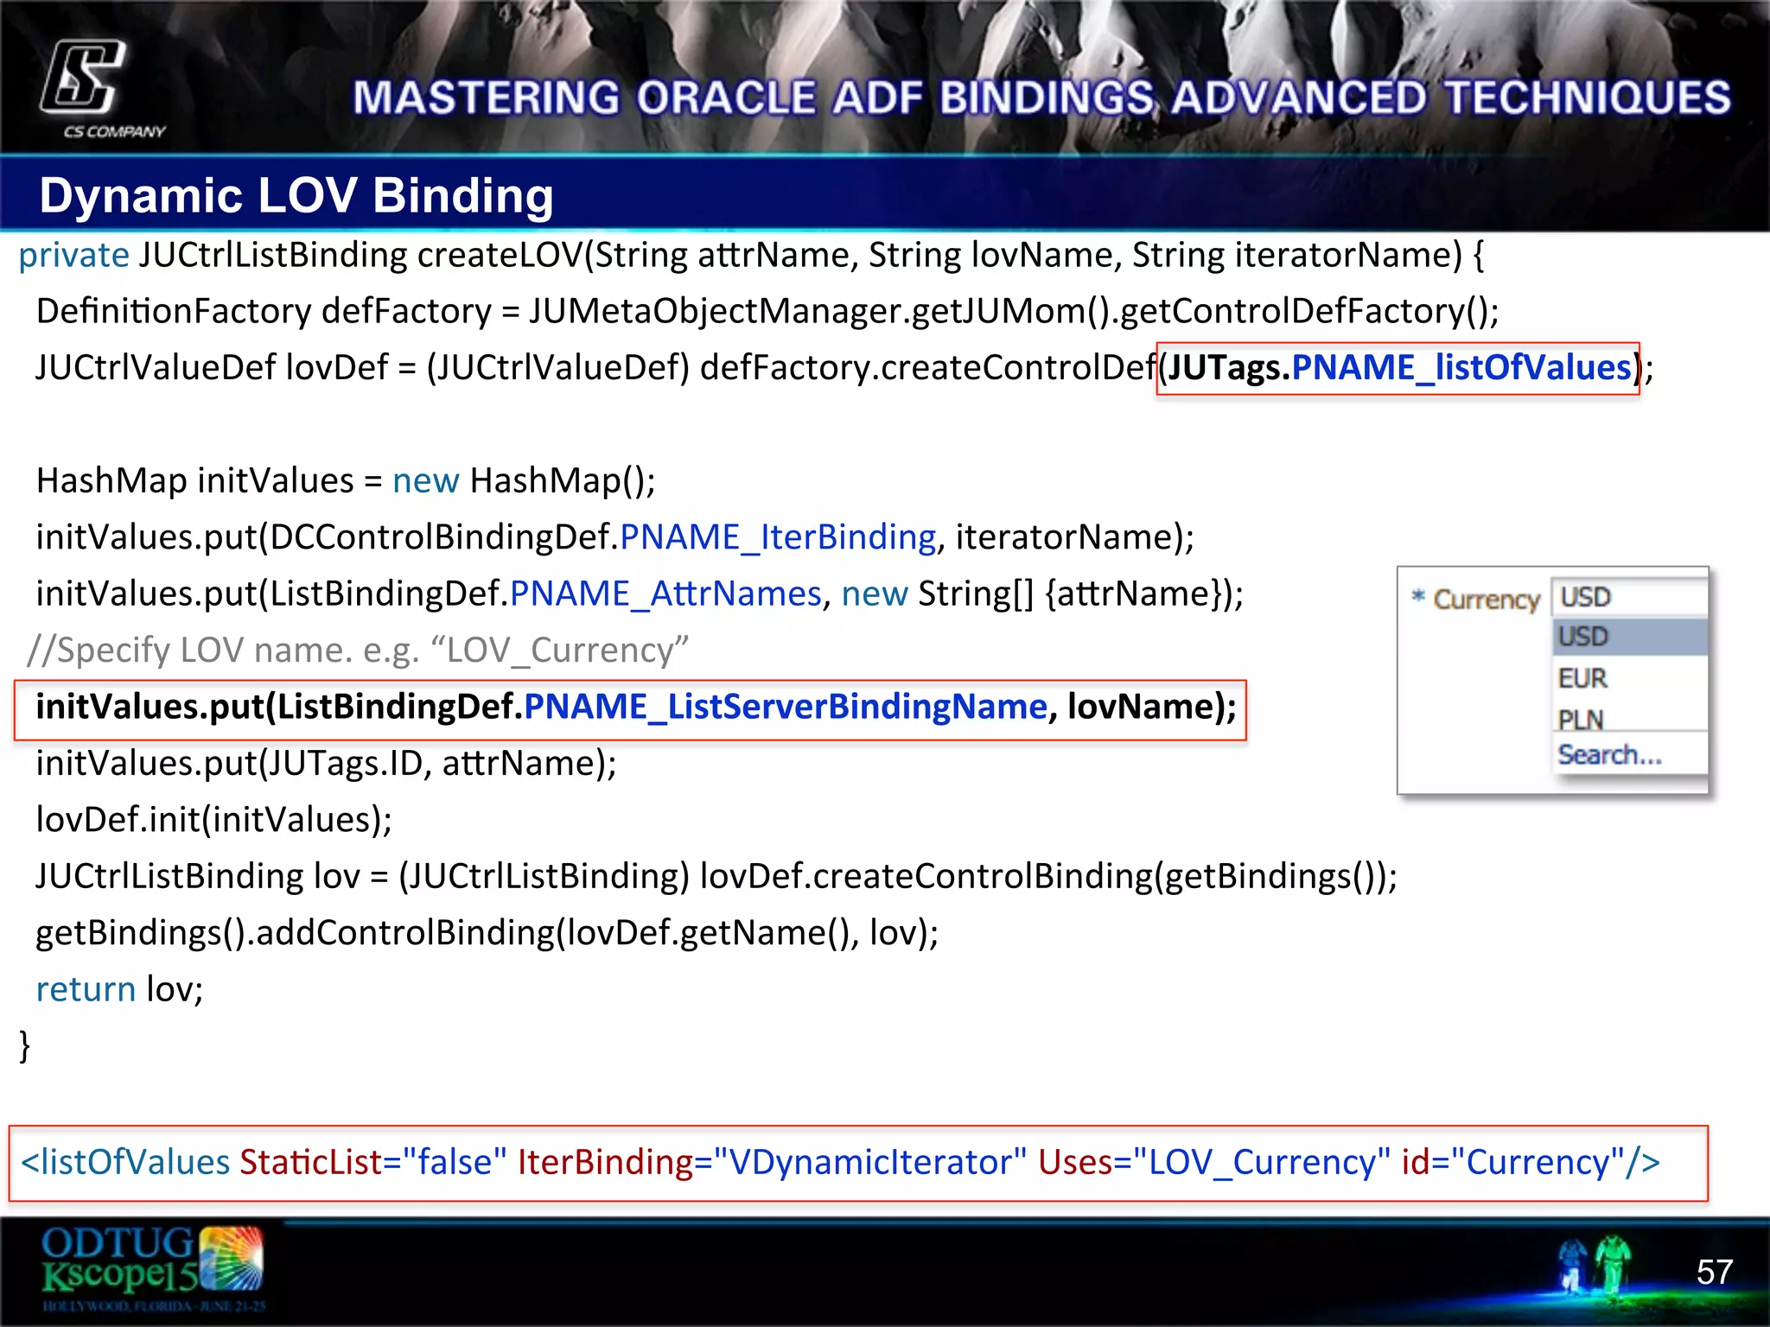Open the Currency combo box showing USD
Viewport: 1770px width, 1327px height.
tap(1628, 597)
